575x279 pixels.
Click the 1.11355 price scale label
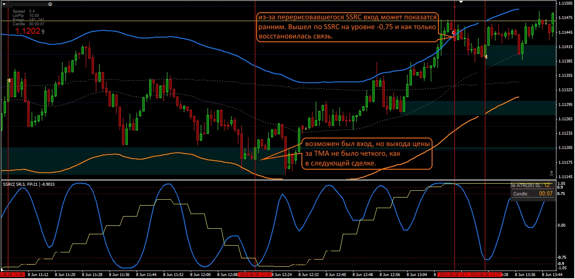point(565,75)
